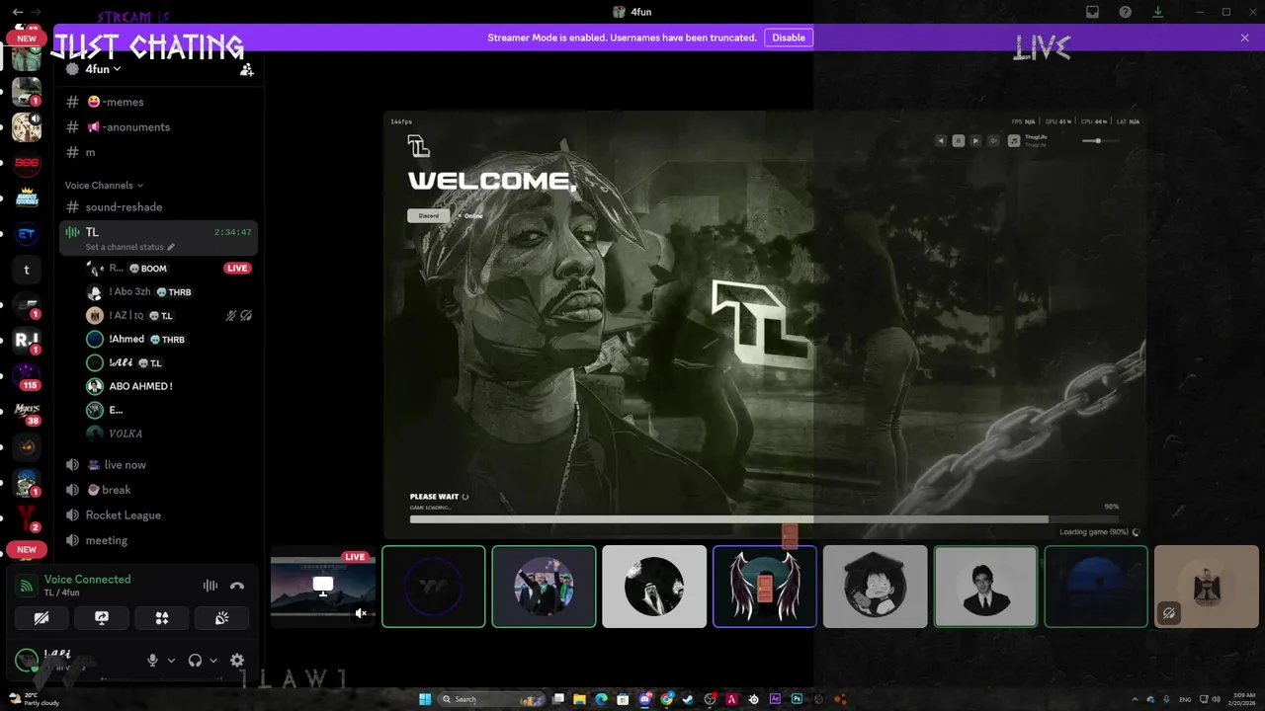Select the muted eagle emblem participant tile
The image size is (1265, 711).
[x=1207, y=587]
